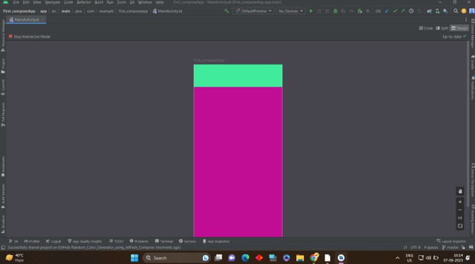475x264 pixels.
Task: Open File Explorer from taskbar
Action: click(x=300, y=258)
